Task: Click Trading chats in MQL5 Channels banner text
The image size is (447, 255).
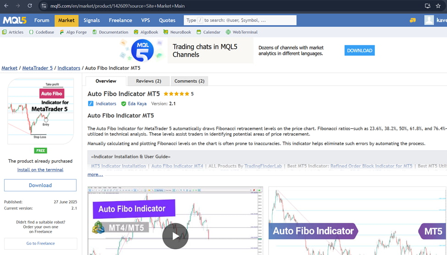Action: point(204,50)
